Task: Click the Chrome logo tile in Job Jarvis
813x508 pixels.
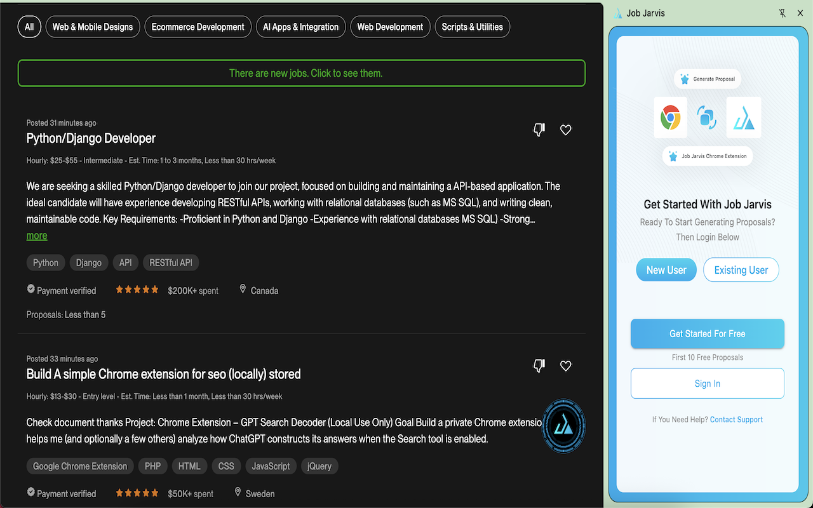Action: [x=671, y=117]
